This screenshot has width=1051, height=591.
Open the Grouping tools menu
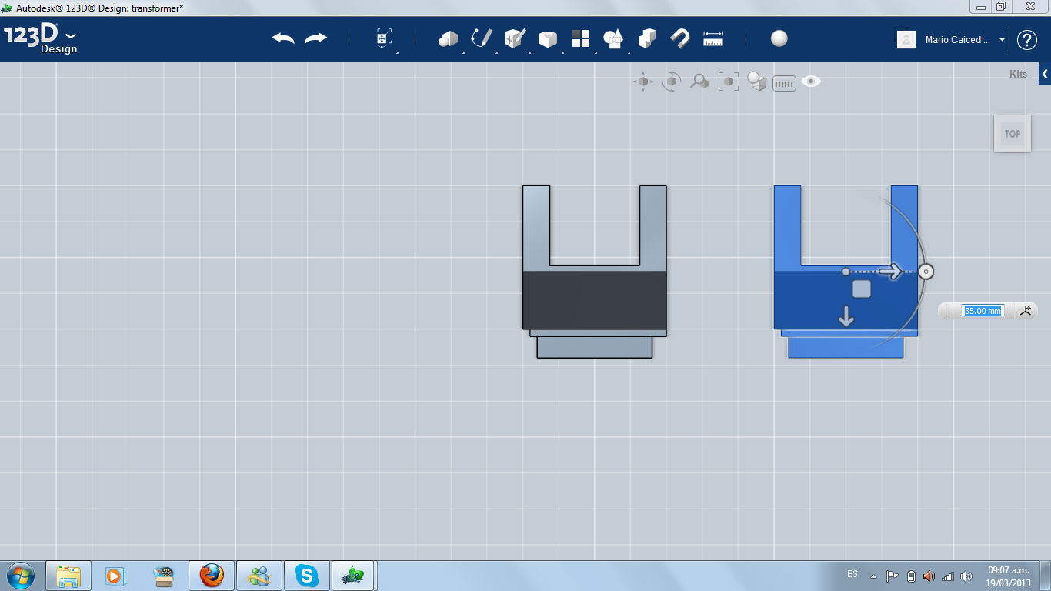tap(613, 38)
